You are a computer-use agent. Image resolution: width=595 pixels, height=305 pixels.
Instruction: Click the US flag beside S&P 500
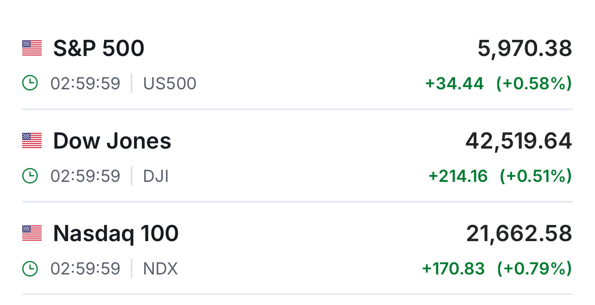click(32, 48)
